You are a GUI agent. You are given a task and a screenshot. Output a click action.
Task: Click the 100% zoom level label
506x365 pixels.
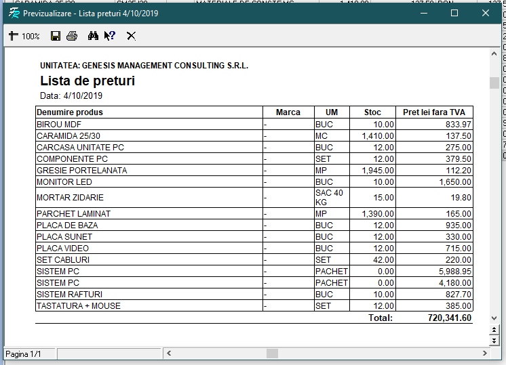[x=31, y=37]
